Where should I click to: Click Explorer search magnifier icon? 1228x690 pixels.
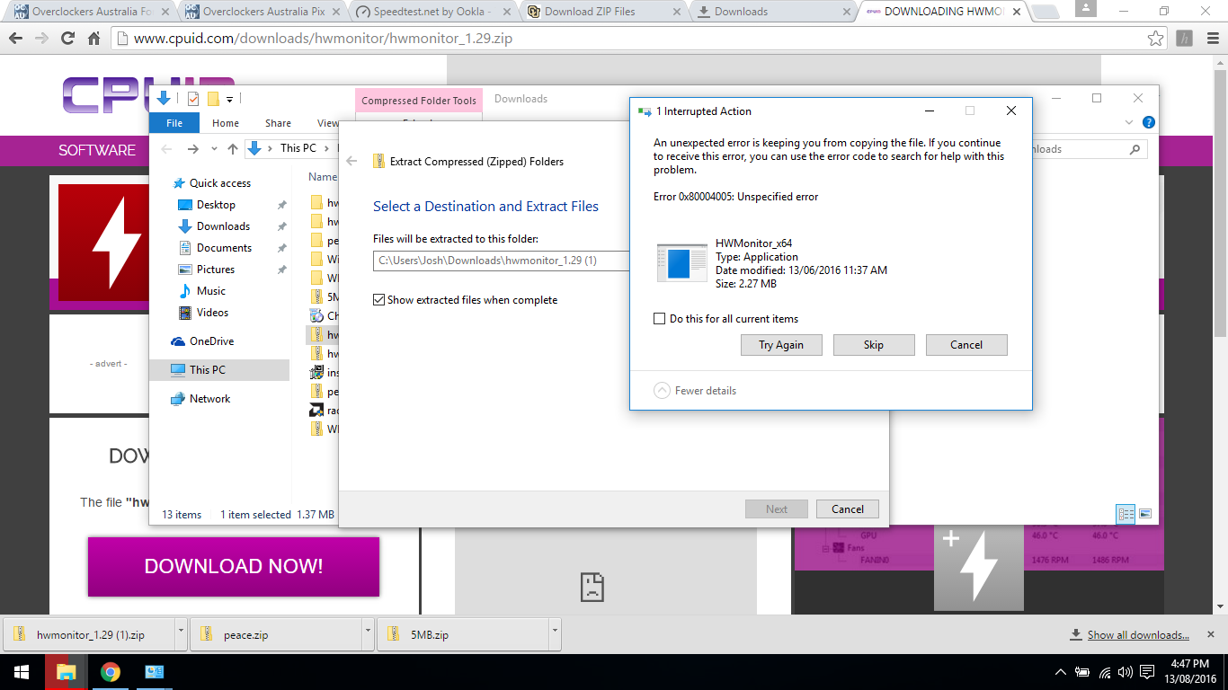tap(1135, 149)
